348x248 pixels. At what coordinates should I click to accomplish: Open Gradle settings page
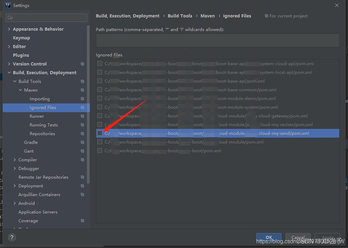click(x=31, y=142)
